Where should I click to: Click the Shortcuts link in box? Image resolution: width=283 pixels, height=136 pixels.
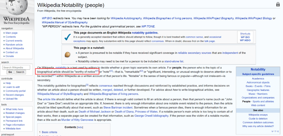point(245,34)
